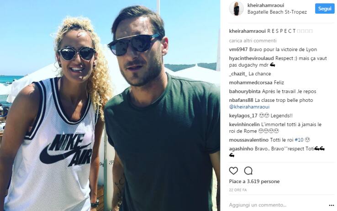Open kheirahamraoui username in the header
The image size is (337, 211).
pyautogui.click(x=266, y=5)
